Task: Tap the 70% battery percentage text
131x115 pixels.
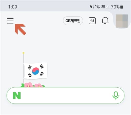Action: 115,7
